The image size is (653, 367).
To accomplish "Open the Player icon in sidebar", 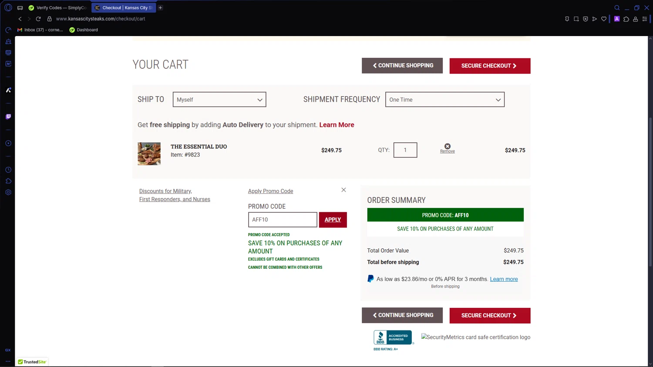I will click(8, 143).
